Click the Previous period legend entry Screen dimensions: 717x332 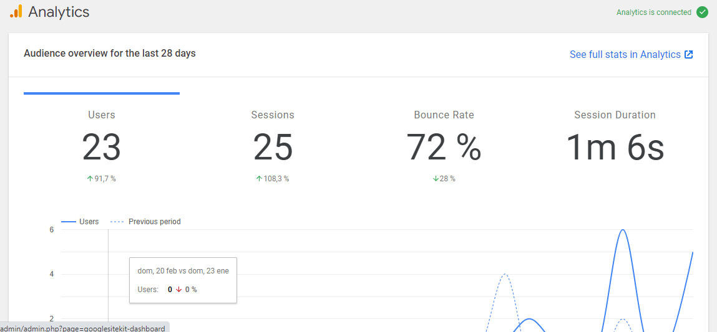[145, 222]
